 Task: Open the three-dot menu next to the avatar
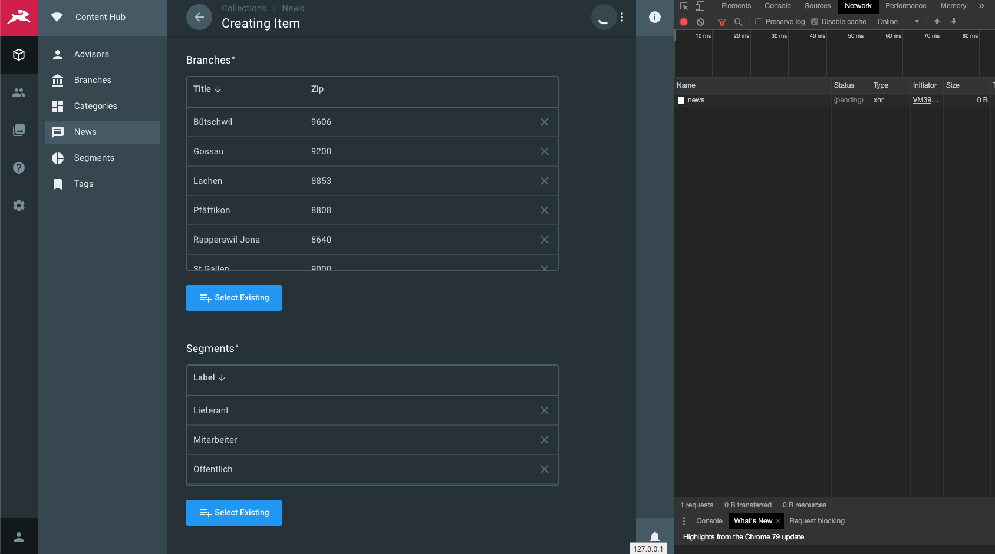[x=622, y=17]
